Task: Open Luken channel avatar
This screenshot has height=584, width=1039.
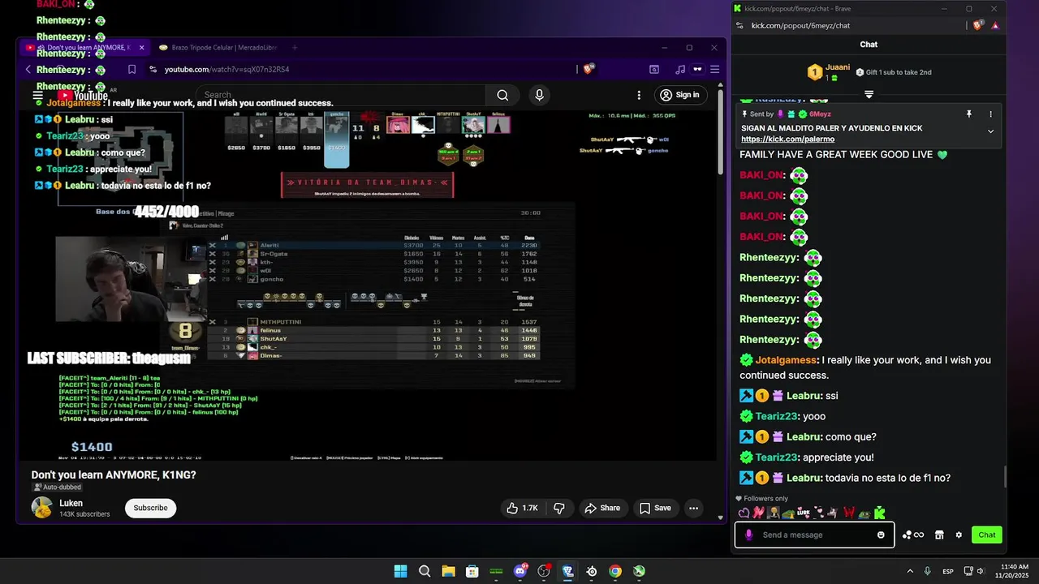Action: pos(42,508)
